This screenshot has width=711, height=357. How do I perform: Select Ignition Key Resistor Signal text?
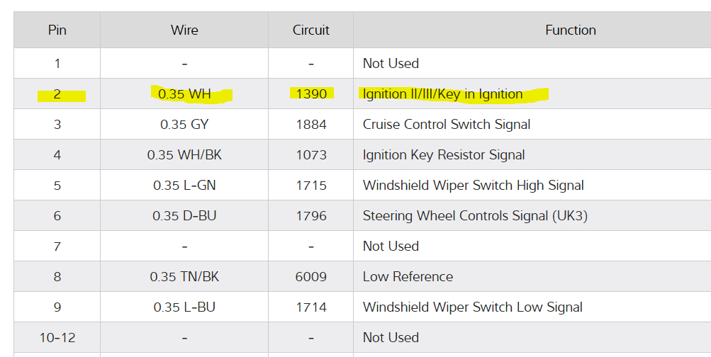(x=444, y=155)
